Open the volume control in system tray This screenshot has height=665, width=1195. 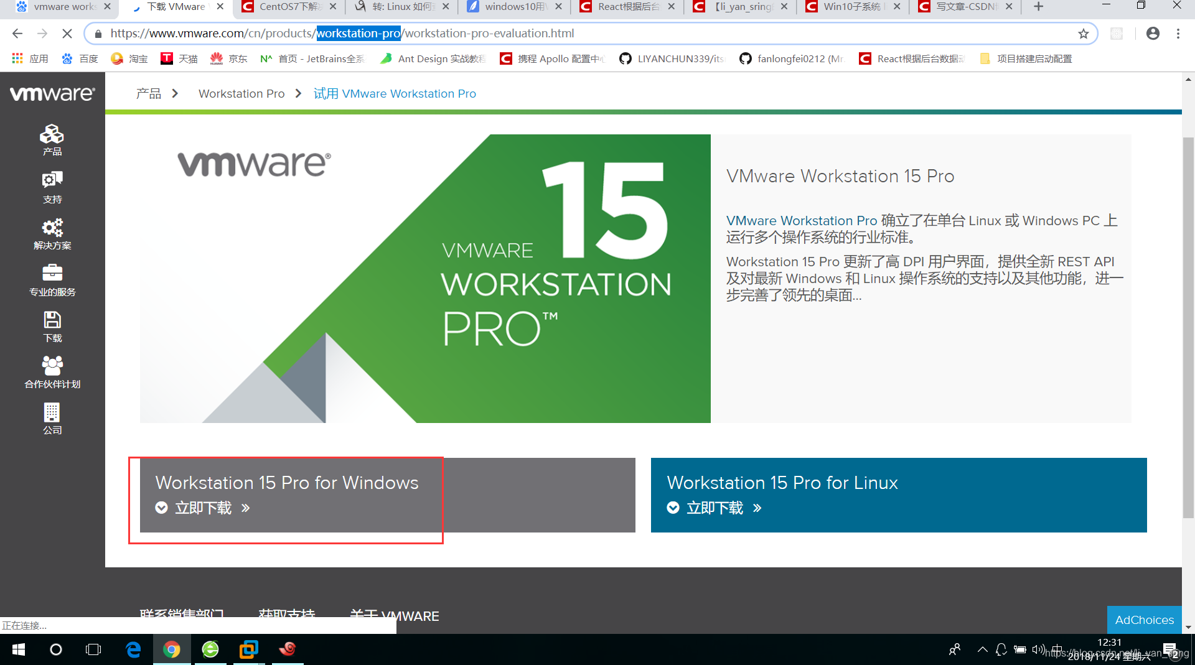pyautogui.click(x=1038, y=649)
